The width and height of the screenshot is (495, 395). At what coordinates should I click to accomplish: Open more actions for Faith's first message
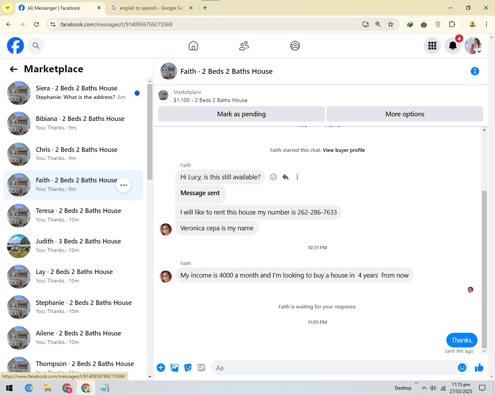coord(297,177)
